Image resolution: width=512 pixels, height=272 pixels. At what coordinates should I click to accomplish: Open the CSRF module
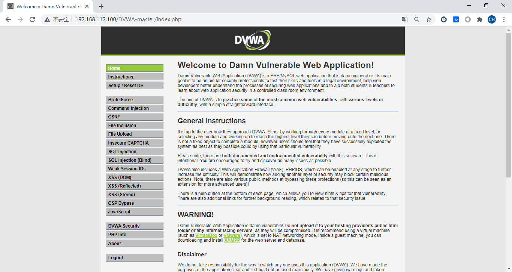point(135,117)
